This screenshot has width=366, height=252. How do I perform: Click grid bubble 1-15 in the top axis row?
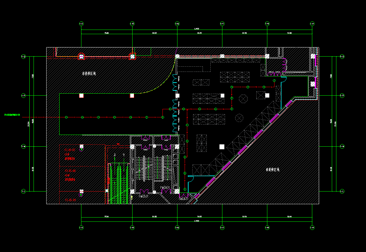point(132,24)
